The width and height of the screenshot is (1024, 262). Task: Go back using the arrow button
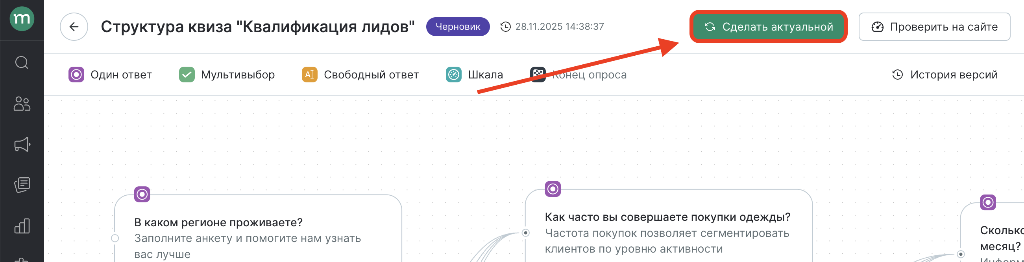74,27
